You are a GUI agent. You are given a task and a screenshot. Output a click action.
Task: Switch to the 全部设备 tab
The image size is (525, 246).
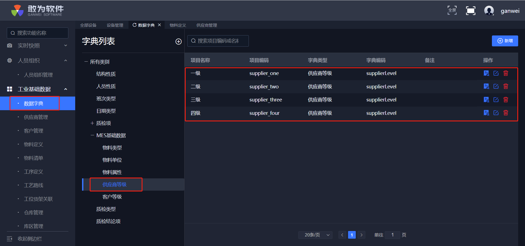point(88,25)
